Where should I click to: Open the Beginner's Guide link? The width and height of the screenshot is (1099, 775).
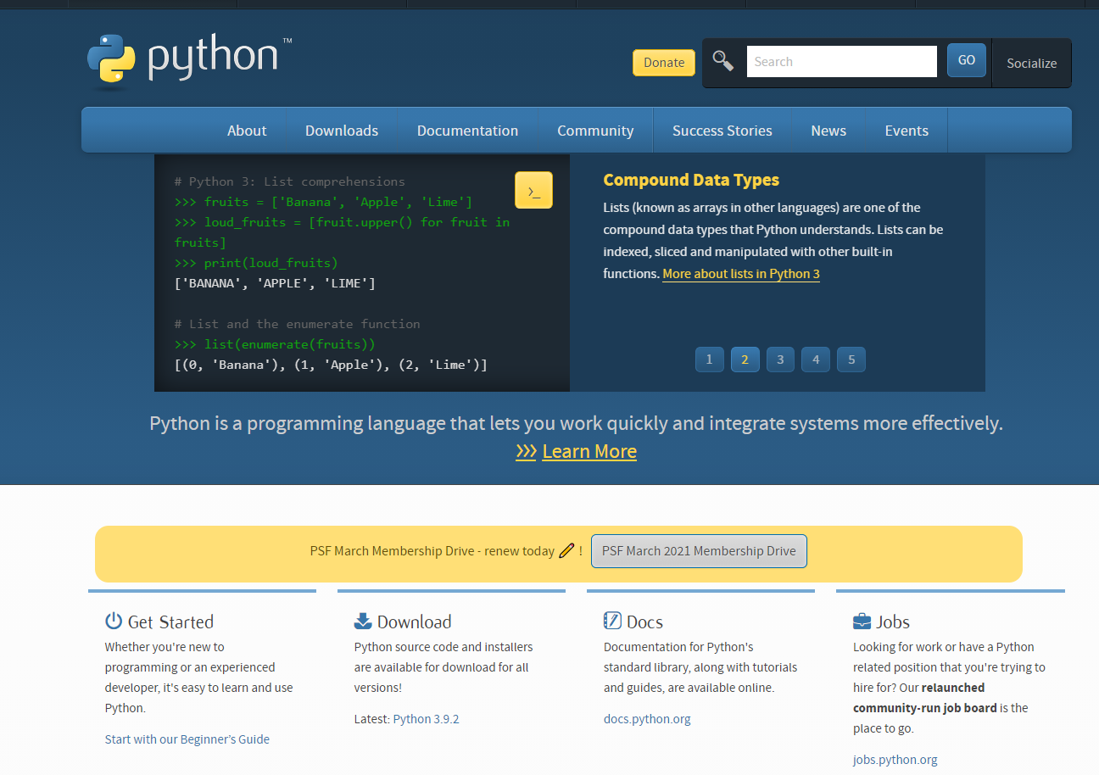(x=187, y=739)
